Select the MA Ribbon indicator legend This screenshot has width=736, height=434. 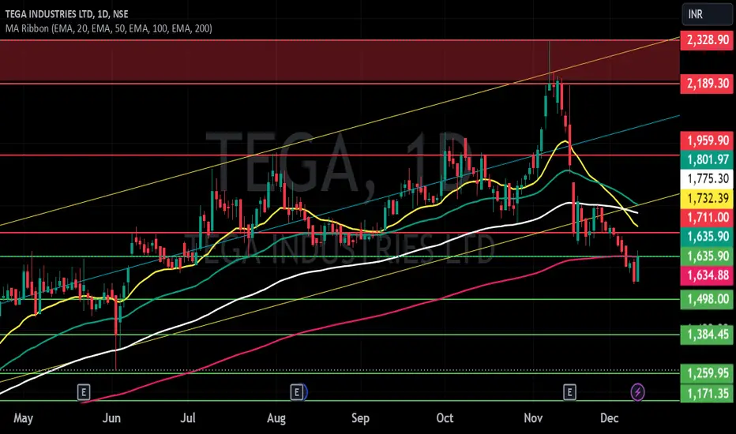(x=108, y=28)
